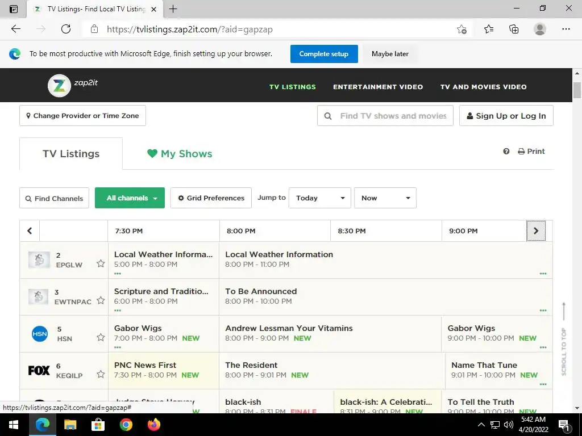Open the notification center icon
The height and width of the screenshot is (436, 582).
[563, 425]
